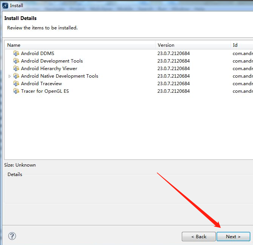Click inside the Details text area
253x245 pixels.
[129, 190]
